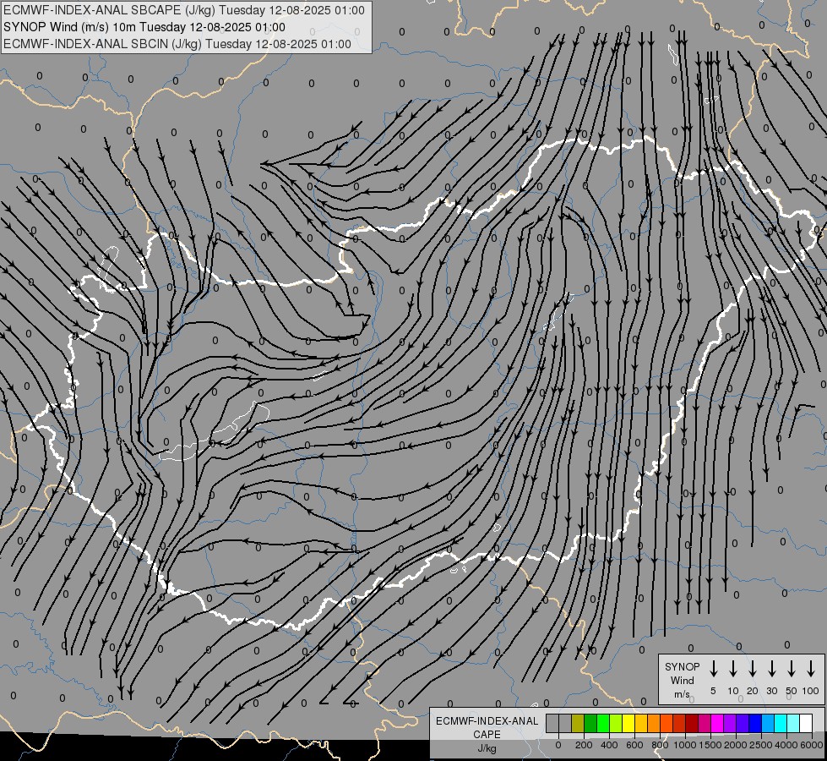
Task: Select the amber CAPE legend swatch
Action: [x=641, y=723]
